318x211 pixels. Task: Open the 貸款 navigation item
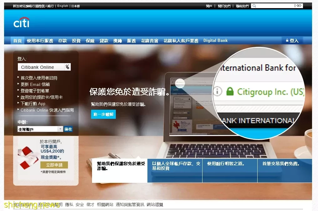click(104, 41)
